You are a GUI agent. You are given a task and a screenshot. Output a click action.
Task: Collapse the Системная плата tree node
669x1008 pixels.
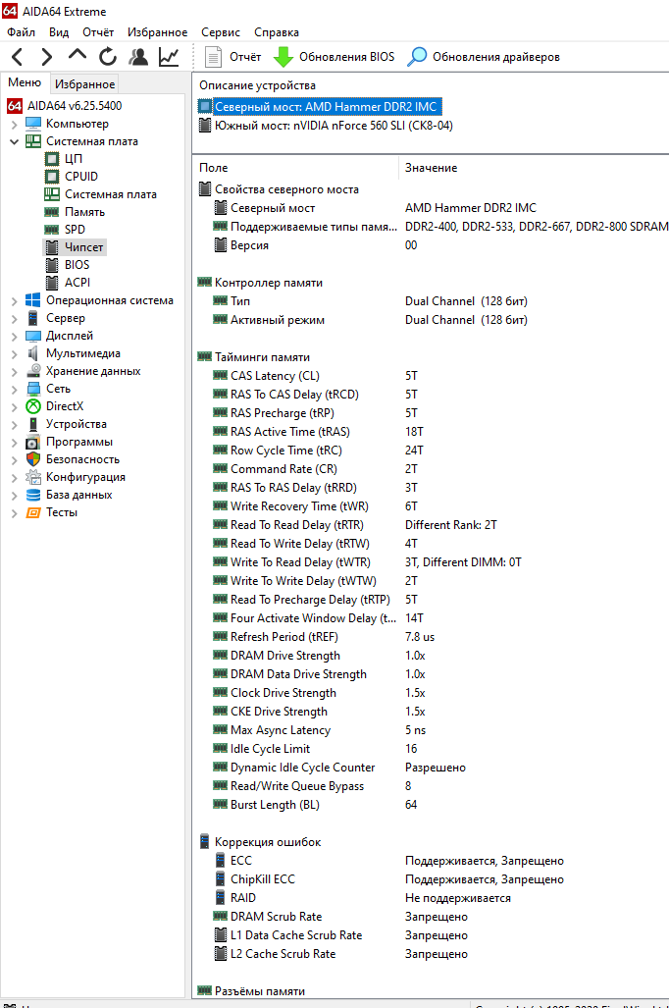tap(14, 141)
